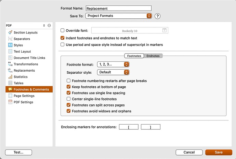Click the Document Title Links icon
This screenshot has height=159, width=236.
10,58
